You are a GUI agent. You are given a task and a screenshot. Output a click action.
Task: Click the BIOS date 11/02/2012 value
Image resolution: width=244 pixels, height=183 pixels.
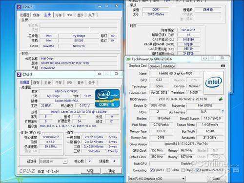tap(79, 68)
